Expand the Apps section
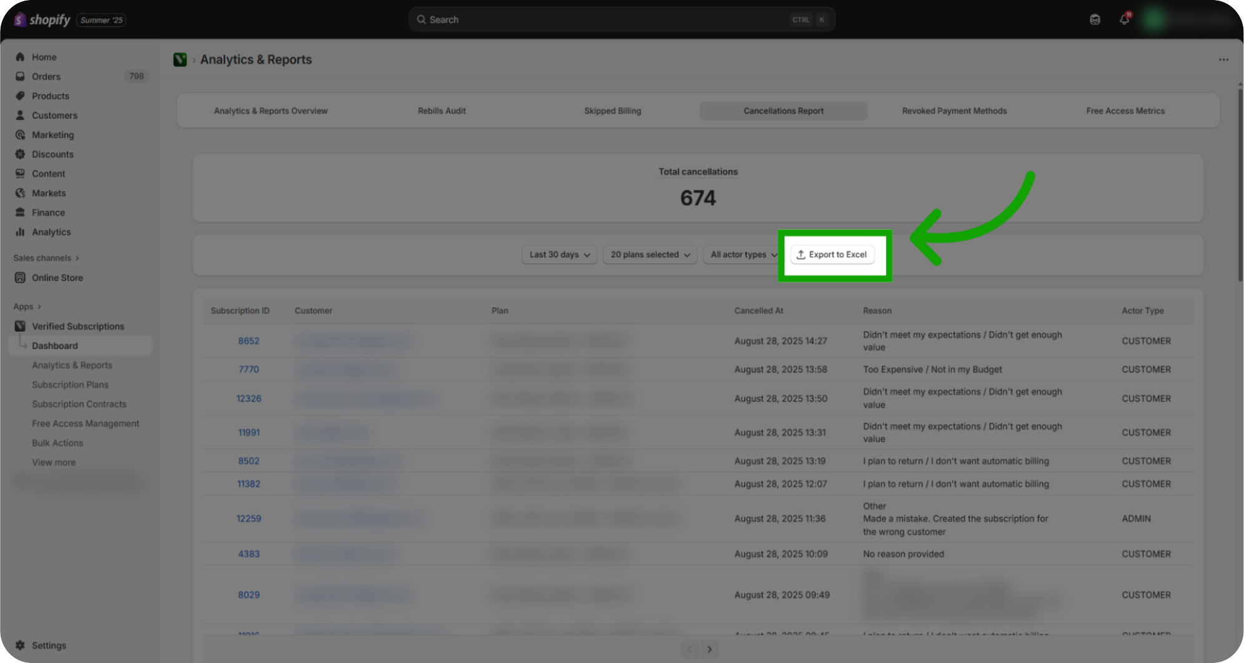1244x663 pixels. point(27,307)
